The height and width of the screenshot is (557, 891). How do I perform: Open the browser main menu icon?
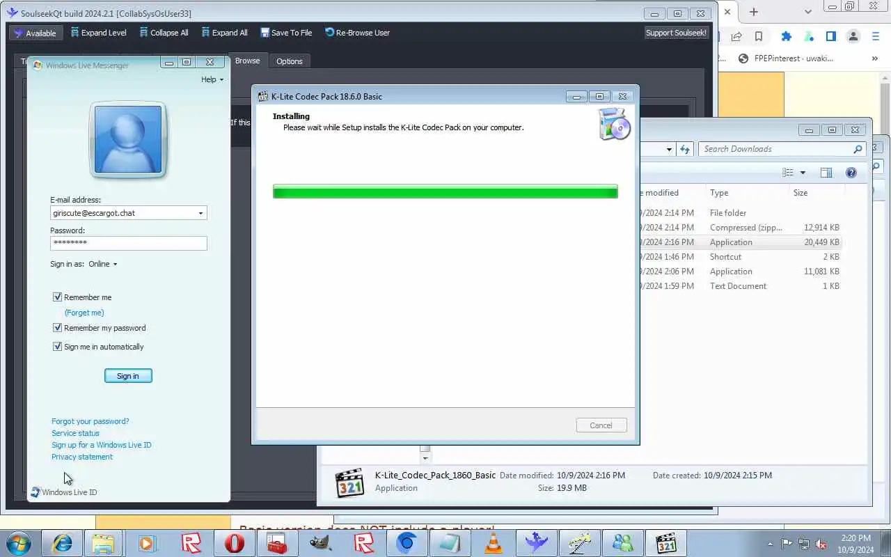(876, 36)
